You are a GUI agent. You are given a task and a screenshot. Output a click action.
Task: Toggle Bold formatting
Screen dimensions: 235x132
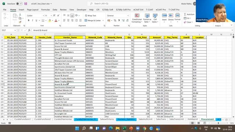[x=29, y=21]
